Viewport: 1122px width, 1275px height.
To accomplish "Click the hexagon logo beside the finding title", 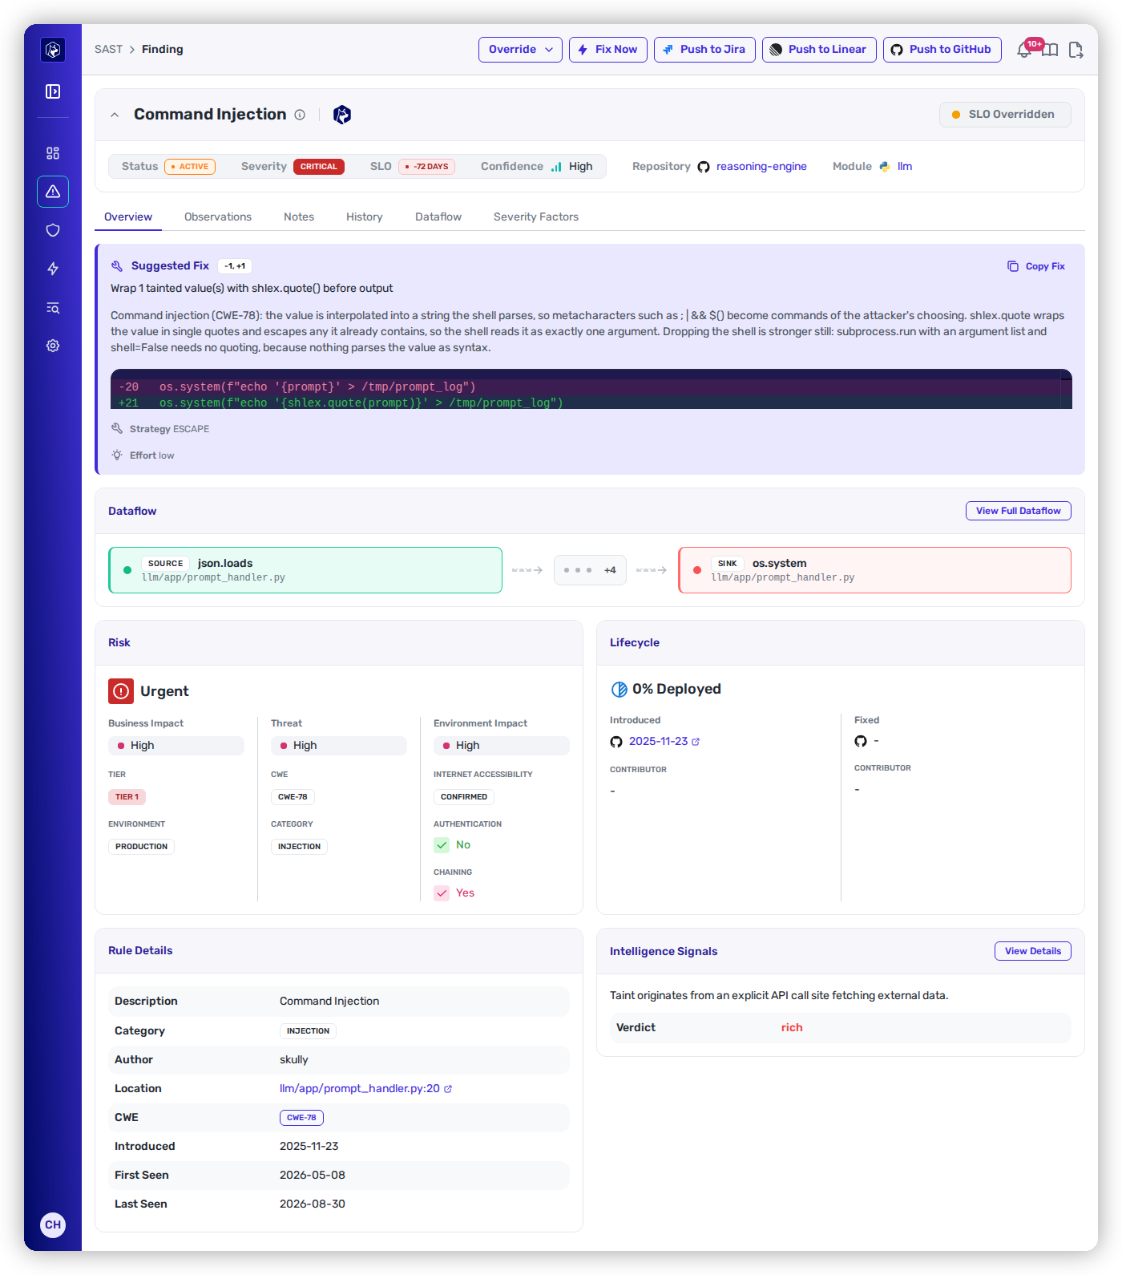I will point(342,115).
